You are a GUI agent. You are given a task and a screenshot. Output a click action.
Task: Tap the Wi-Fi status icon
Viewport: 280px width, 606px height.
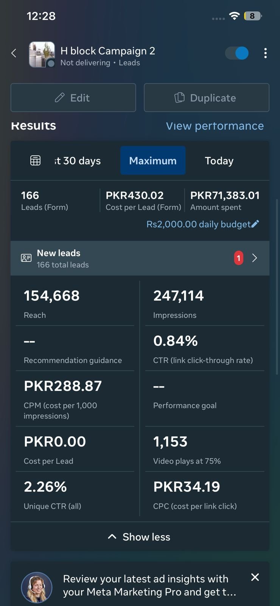click(235, 16)
